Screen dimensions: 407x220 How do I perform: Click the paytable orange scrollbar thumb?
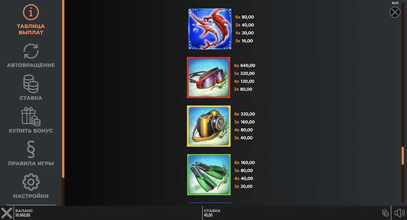click(403, 155)
